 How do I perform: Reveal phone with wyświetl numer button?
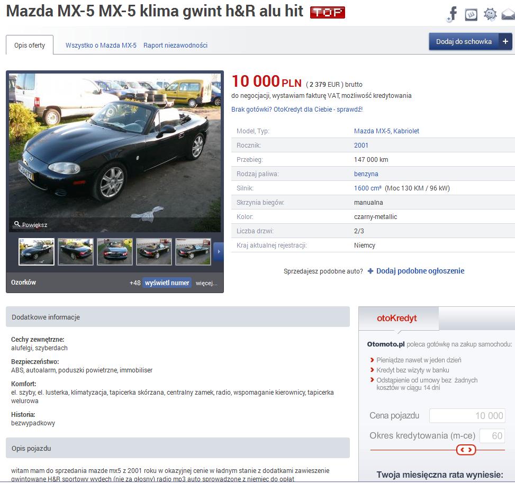click(x=167, y=282)
